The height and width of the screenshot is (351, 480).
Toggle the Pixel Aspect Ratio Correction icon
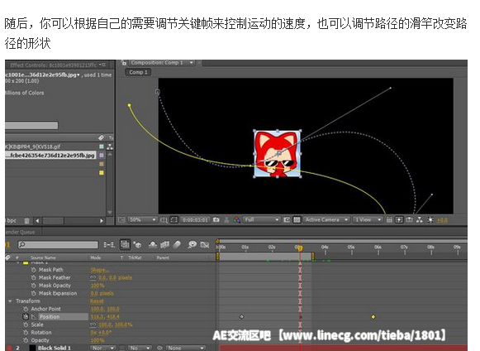(389, 220)
